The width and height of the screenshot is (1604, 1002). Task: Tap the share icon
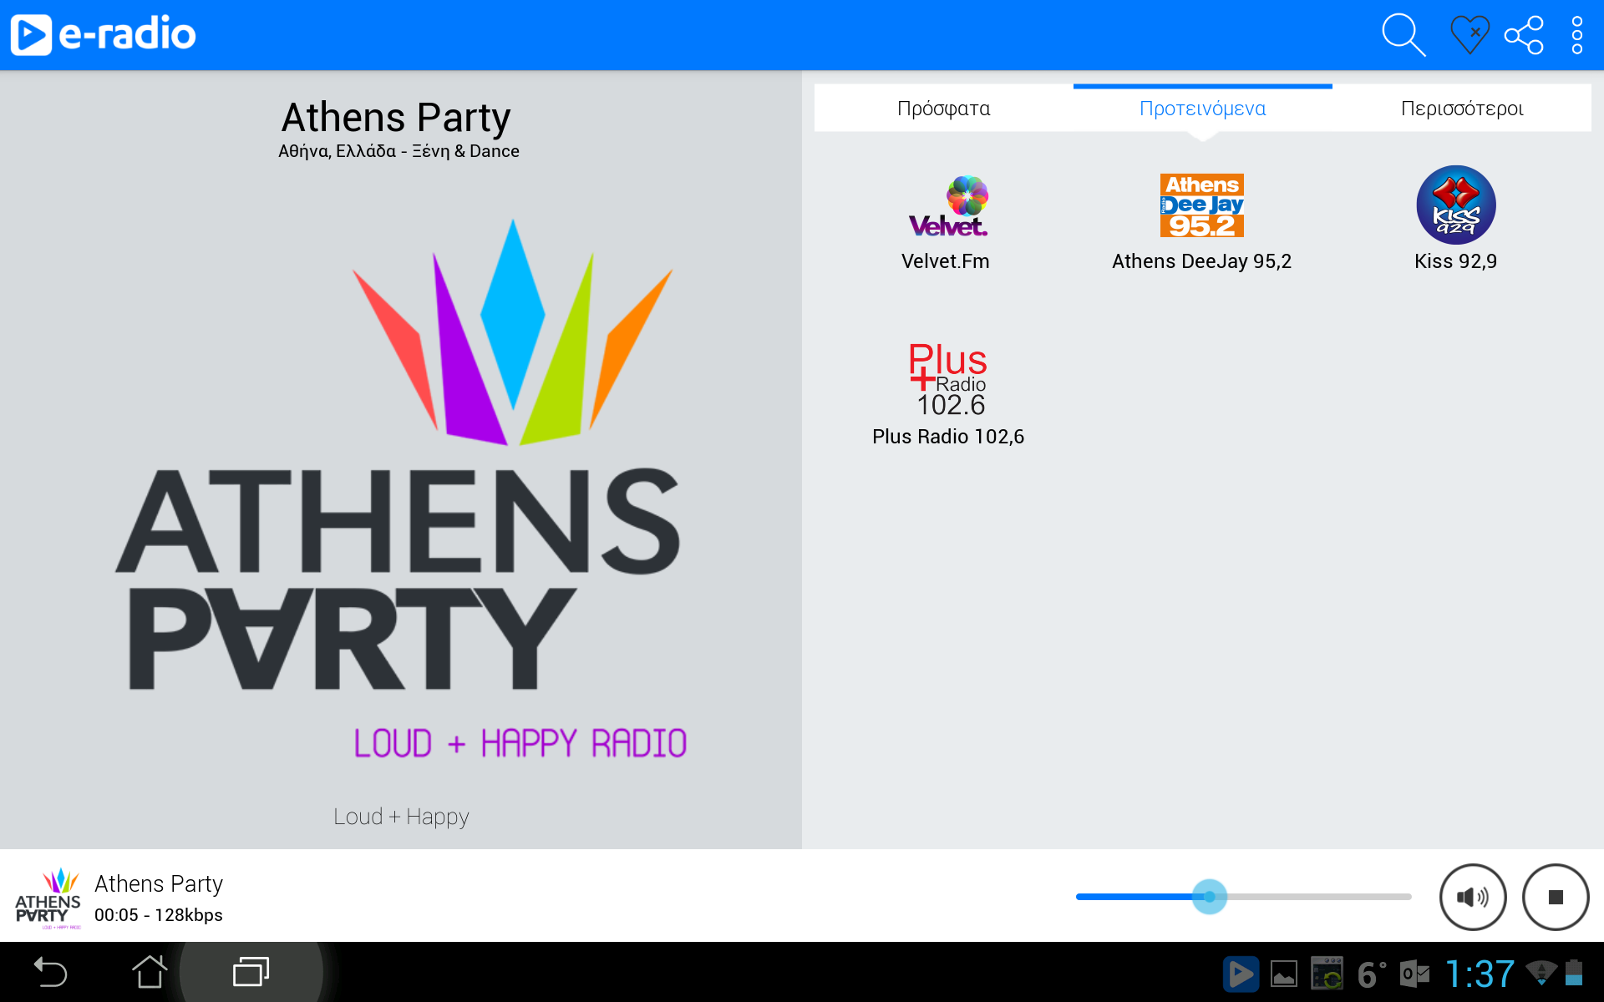(1524, 35)
